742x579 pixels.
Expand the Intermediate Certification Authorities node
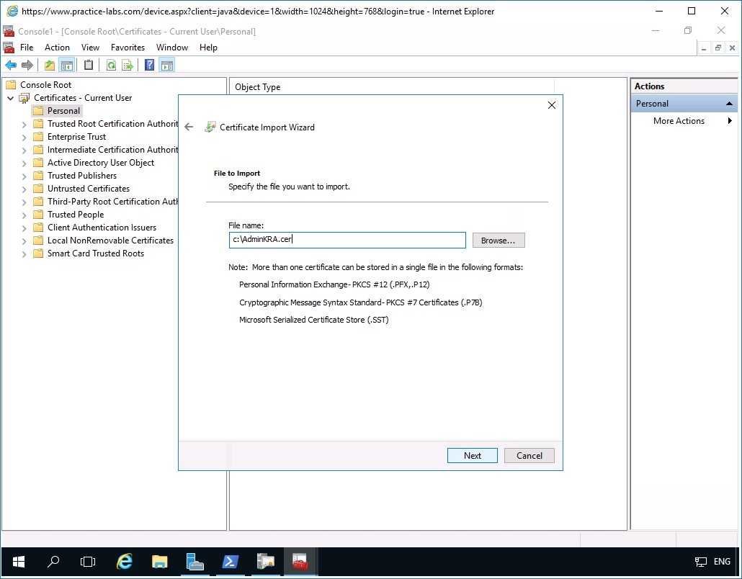pos(24,149)
